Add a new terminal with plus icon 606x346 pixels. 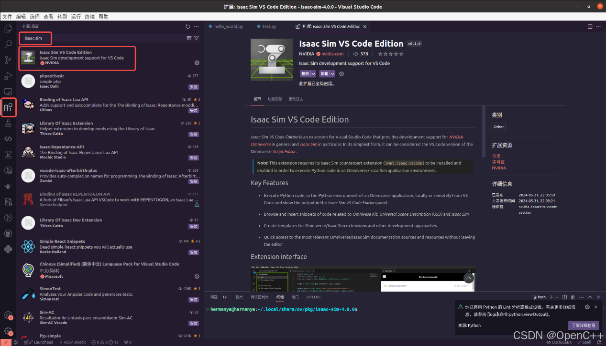pos(551,297)
